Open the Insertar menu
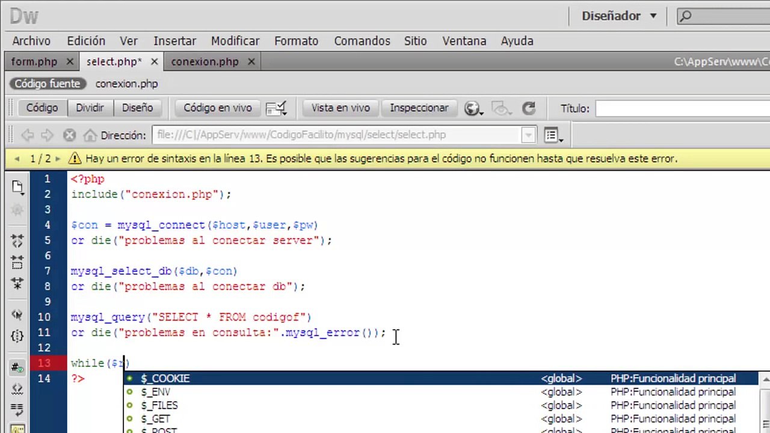The width and height of the screenshot is (770, 433). point(174,41)
